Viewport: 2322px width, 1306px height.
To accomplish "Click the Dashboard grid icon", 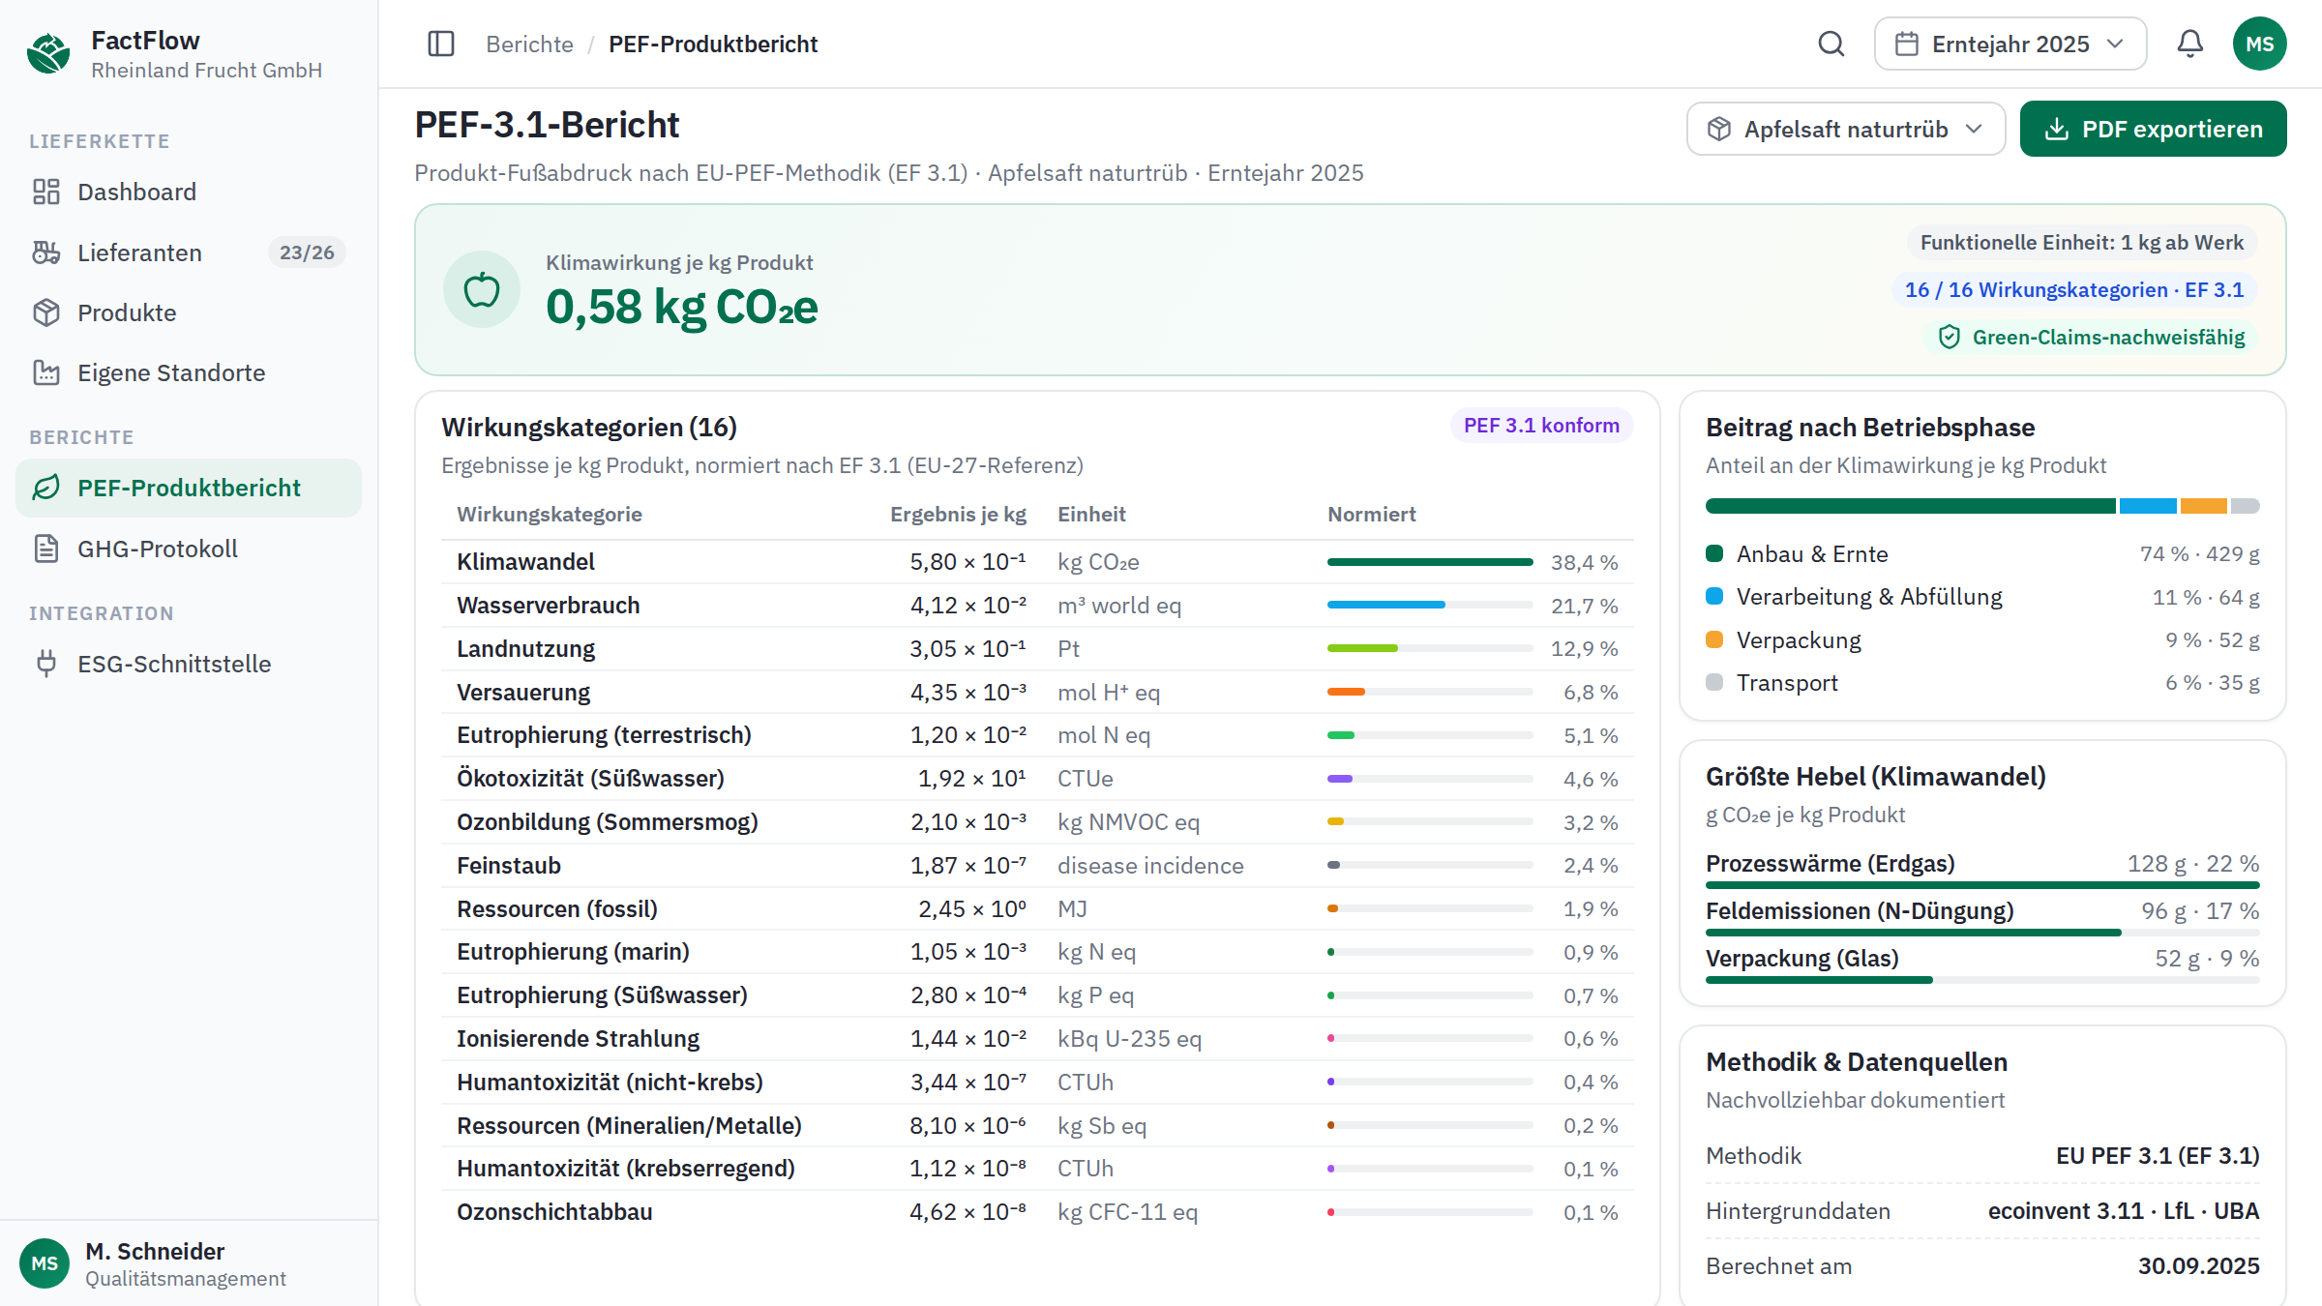I will (46, 192).
